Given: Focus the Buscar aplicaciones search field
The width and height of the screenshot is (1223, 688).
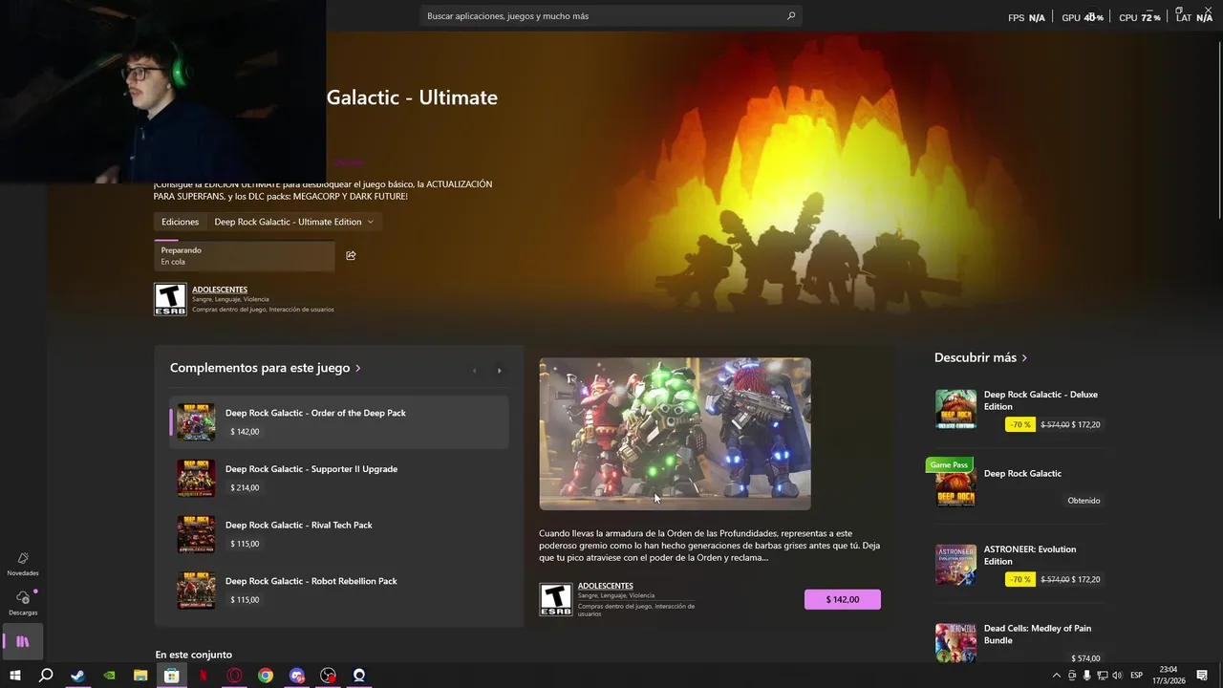Looking at the screenshot, I should [x=611, y=16].
